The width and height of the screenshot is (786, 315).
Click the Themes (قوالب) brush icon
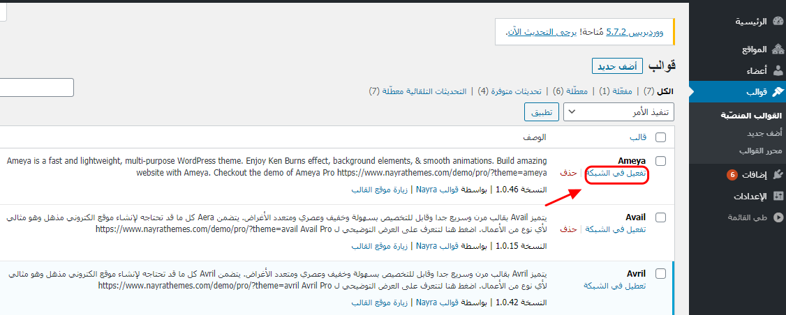point(778,92)
